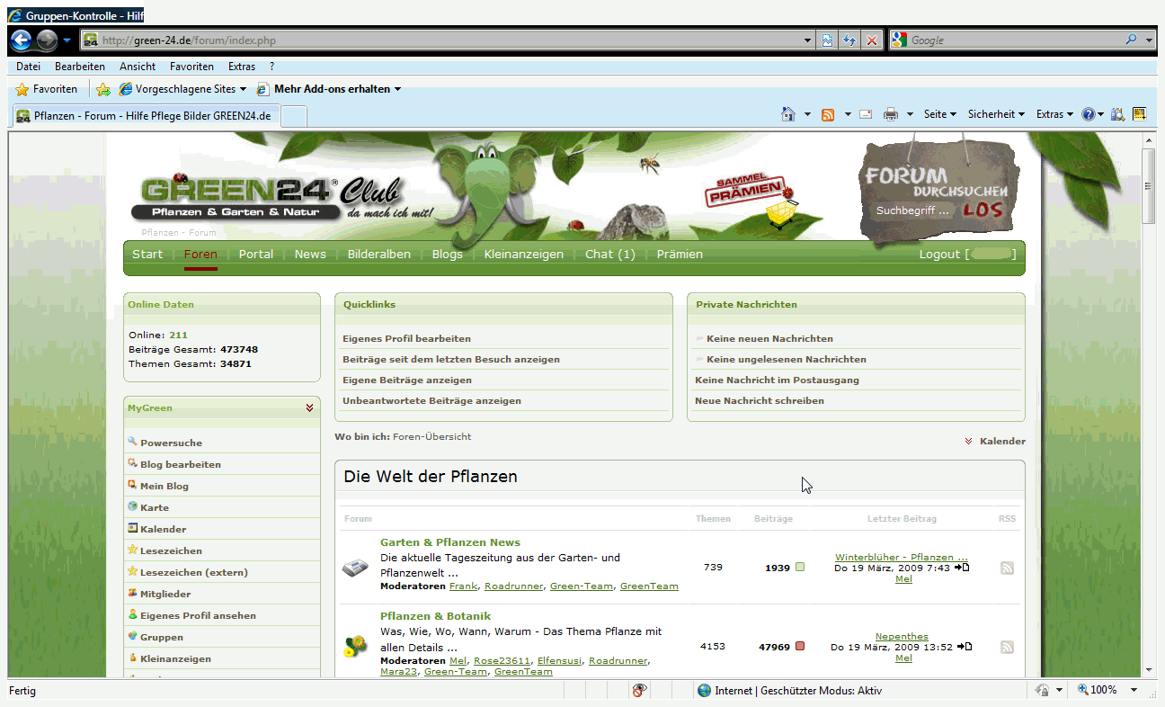This screenshot has width=1165, height=707.
Task: Switch to the Bilderalben navigation tab
Action: tap(378, 255)
